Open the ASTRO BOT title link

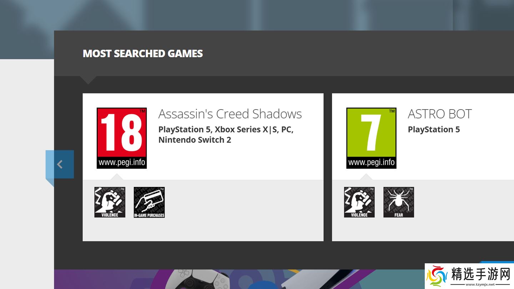click(439, 114)
